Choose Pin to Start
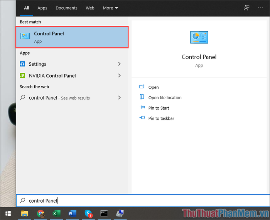The height and width of the screenshot is (220, 270). 159,108
